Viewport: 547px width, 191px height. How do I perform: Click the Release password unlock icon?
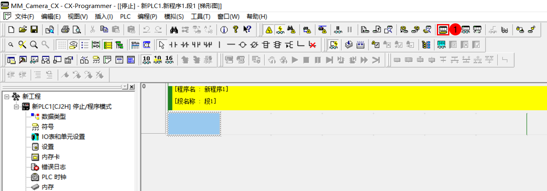pos(532,29)
